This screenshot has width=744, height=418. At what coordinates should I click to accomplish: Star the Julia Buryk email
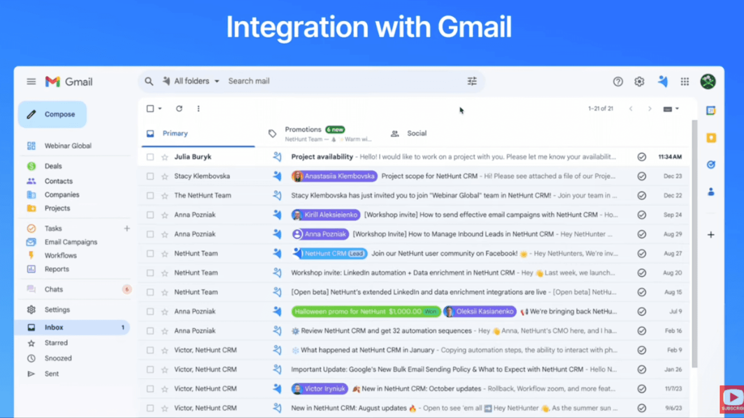[165, 157]
